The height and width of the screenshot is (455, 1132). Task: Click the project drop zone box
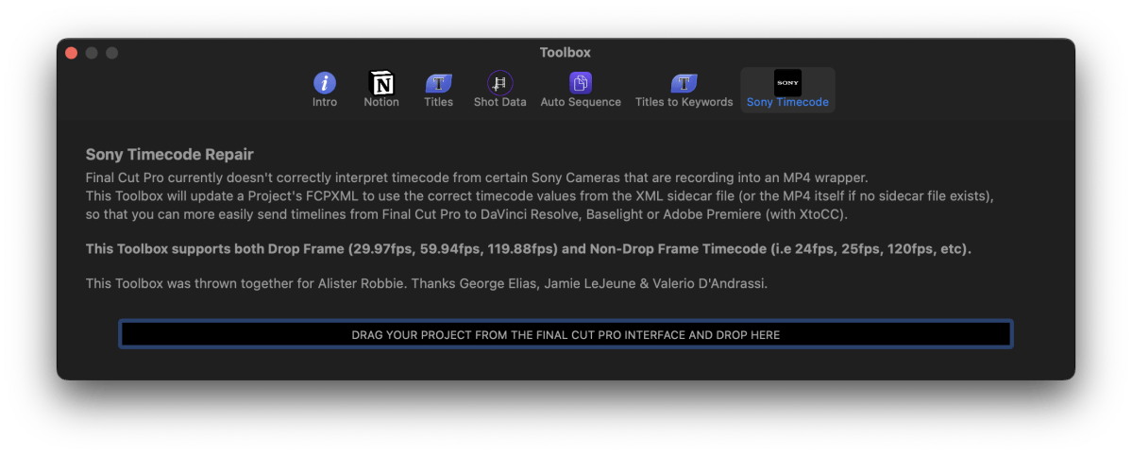tap(566, 334)
